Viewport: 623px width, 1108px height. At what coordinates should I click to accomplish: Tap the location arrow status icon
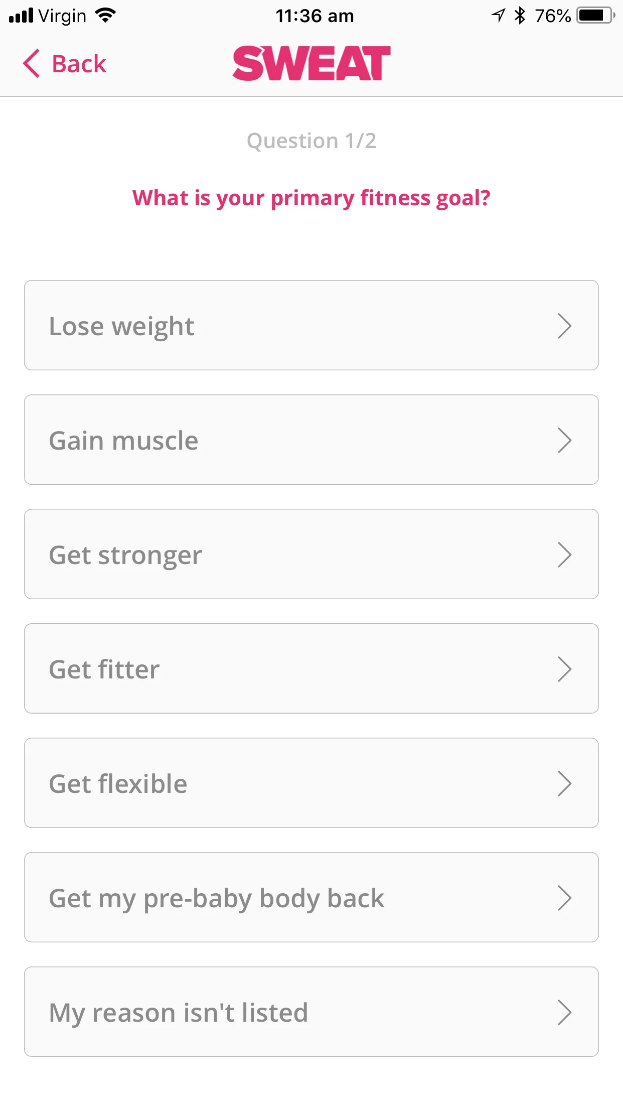click(498, 16)
